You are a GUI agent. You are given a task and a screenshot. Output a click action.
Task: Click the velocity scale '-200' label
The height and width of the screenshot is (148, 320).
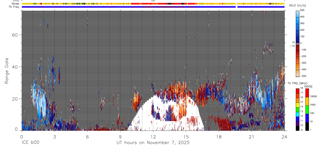click(x=303, y=56)
